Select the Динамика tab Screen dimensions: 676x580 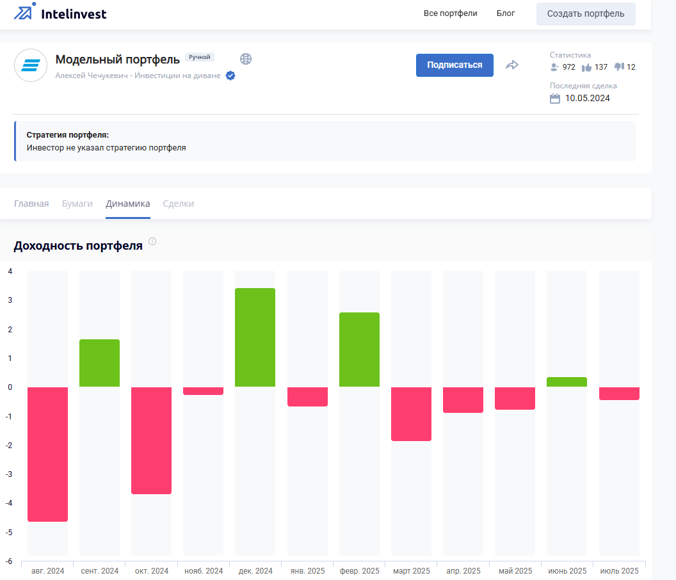point(128,204)
